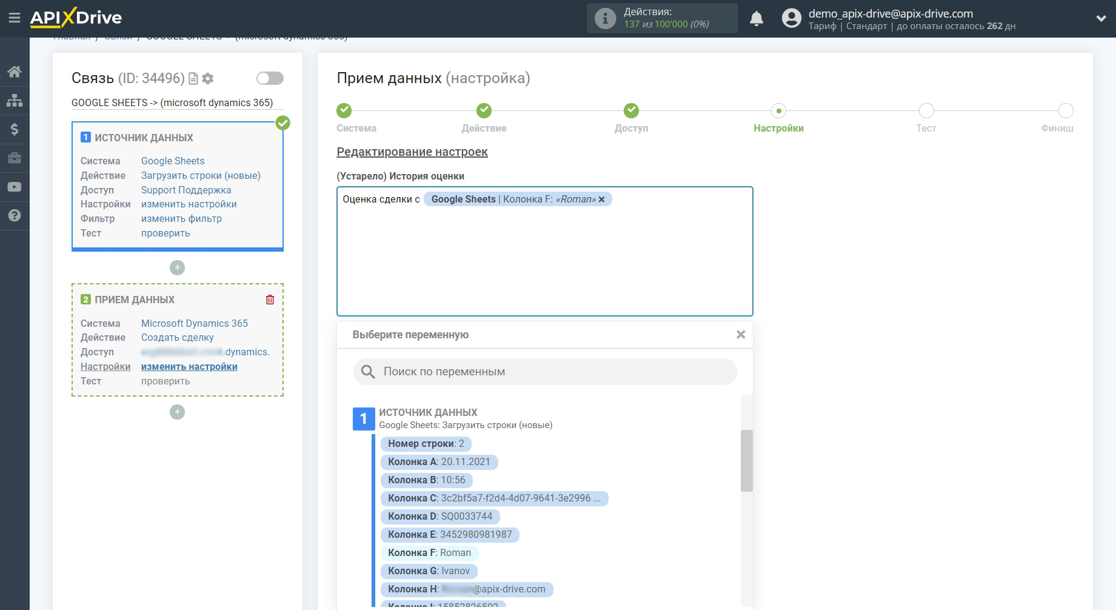Insert variable Колонка G: Ivanov
1116x610 pixels.
429,571
